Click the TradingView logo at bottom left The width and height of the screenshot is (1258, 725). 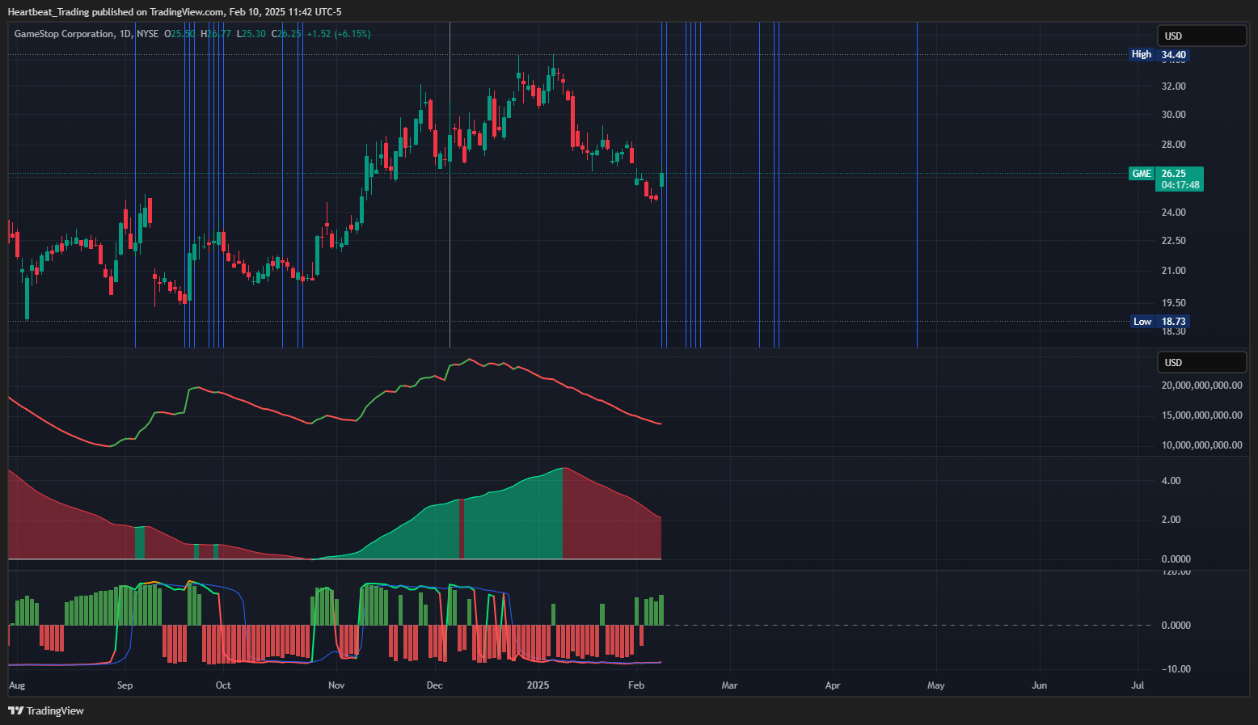pyautogui.click(x=46, y=710)
